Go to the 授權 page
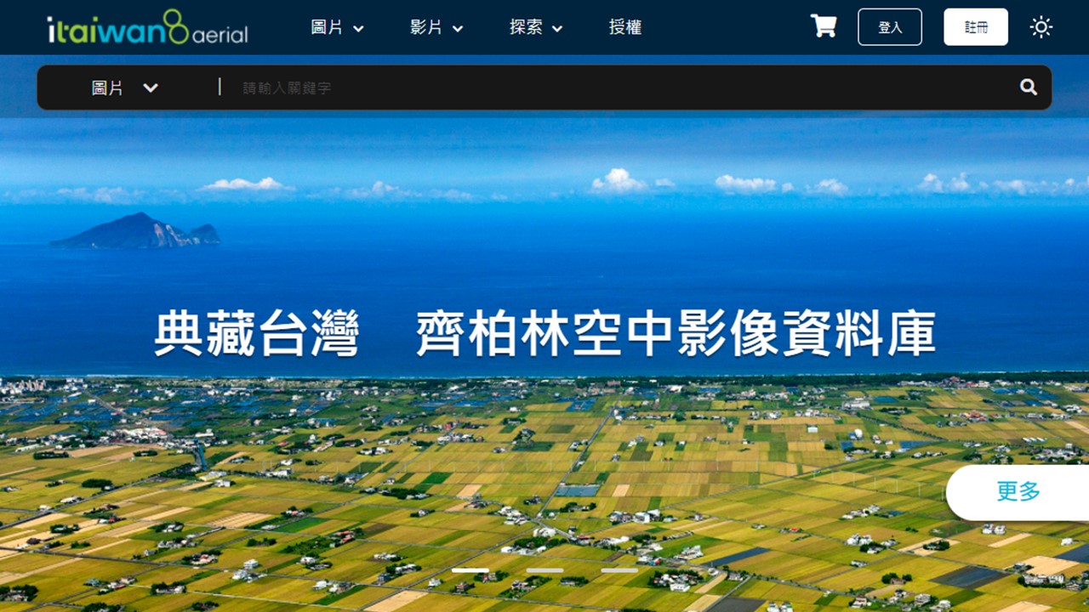1089x612 pixels. click(625, 27)
